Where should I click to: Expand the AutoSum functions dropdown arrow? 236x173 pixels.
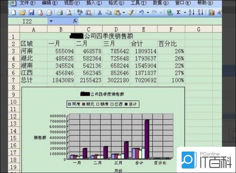(x=185, y=13)
